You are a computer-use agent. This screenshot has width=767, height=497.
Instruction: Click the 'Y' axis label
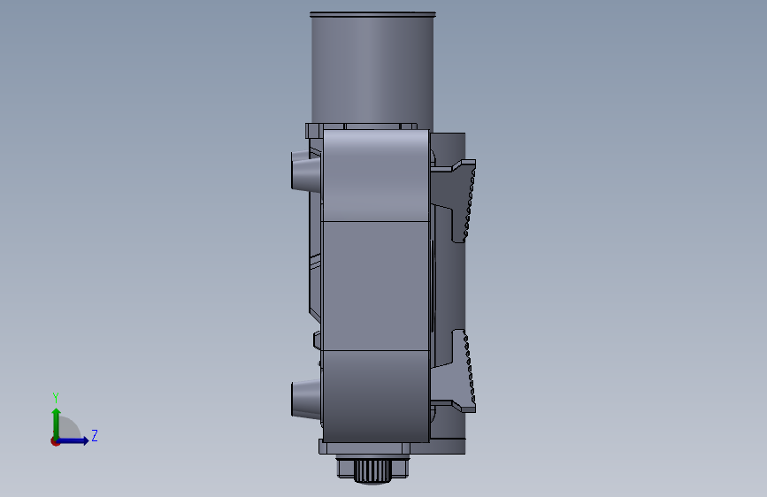[56, 398]
